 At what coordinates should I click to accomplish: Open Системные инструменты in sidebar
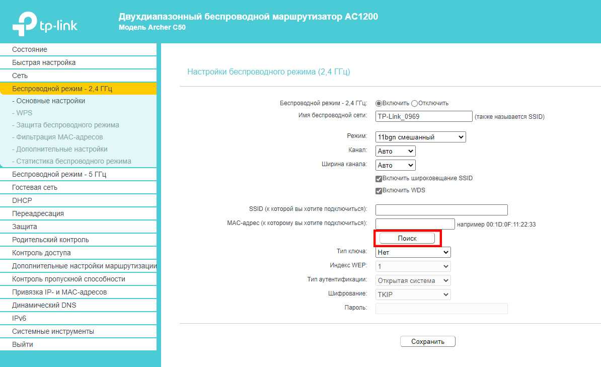[53, 331]
